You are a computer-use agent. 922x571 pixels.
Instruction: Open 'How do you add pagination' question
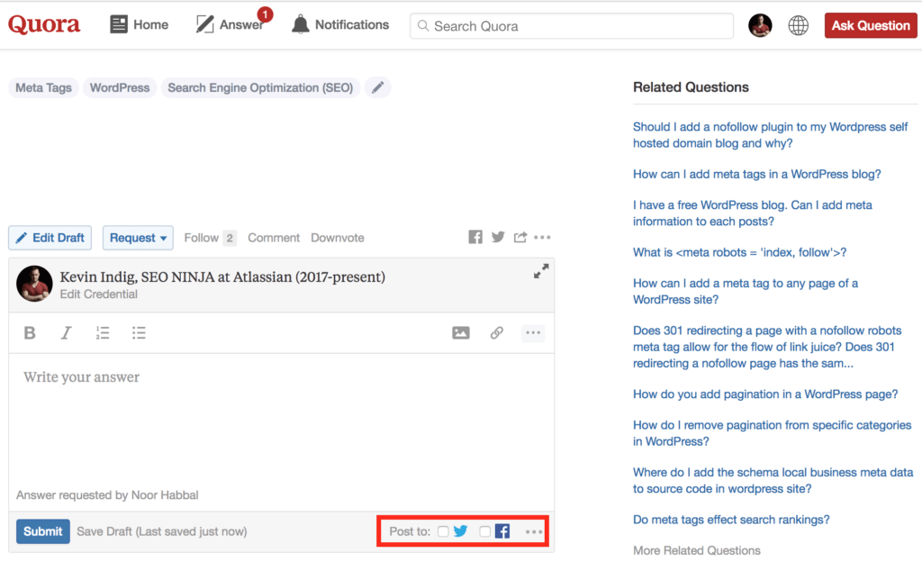[x=765, y=394]
